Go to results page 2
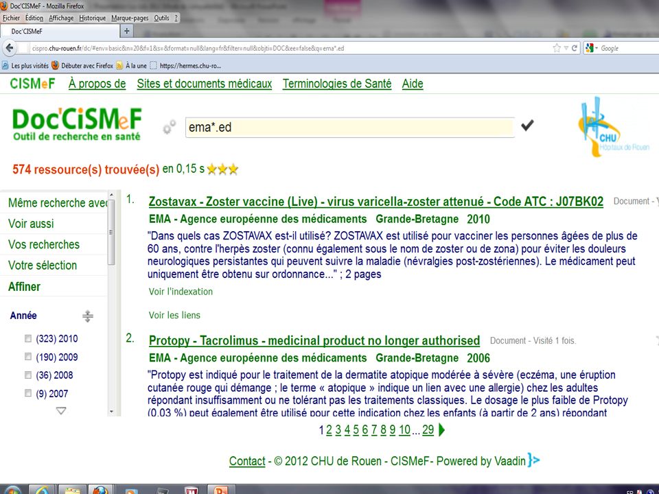Viewport: 659px width, 494px height. tap(329, 430)
